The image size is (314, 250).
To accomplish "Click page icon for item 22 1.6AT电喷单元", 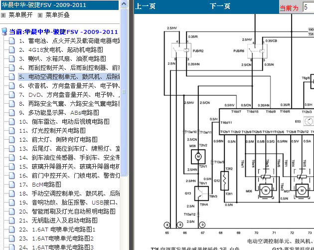I will point(12,230).
